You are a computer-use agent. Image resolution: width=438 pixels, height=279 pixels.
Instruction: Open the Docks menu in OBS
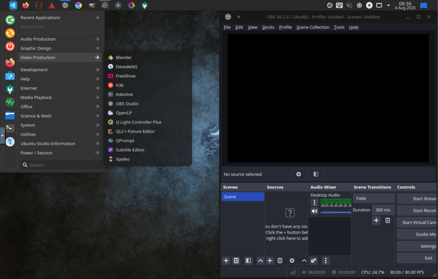pyautogui.click(x=268, y=27)
